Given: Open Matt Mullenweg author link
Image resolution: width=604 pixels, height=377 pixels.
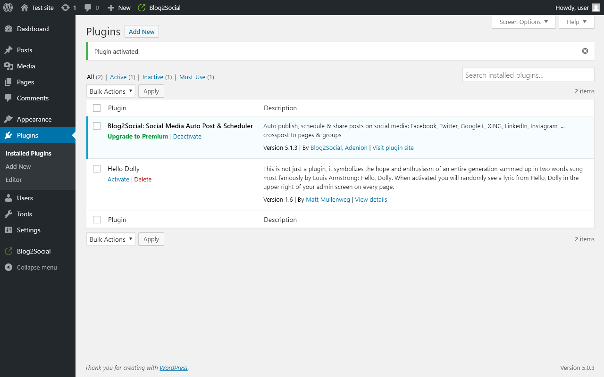Looking at the screenshot, I should point(328,199).
